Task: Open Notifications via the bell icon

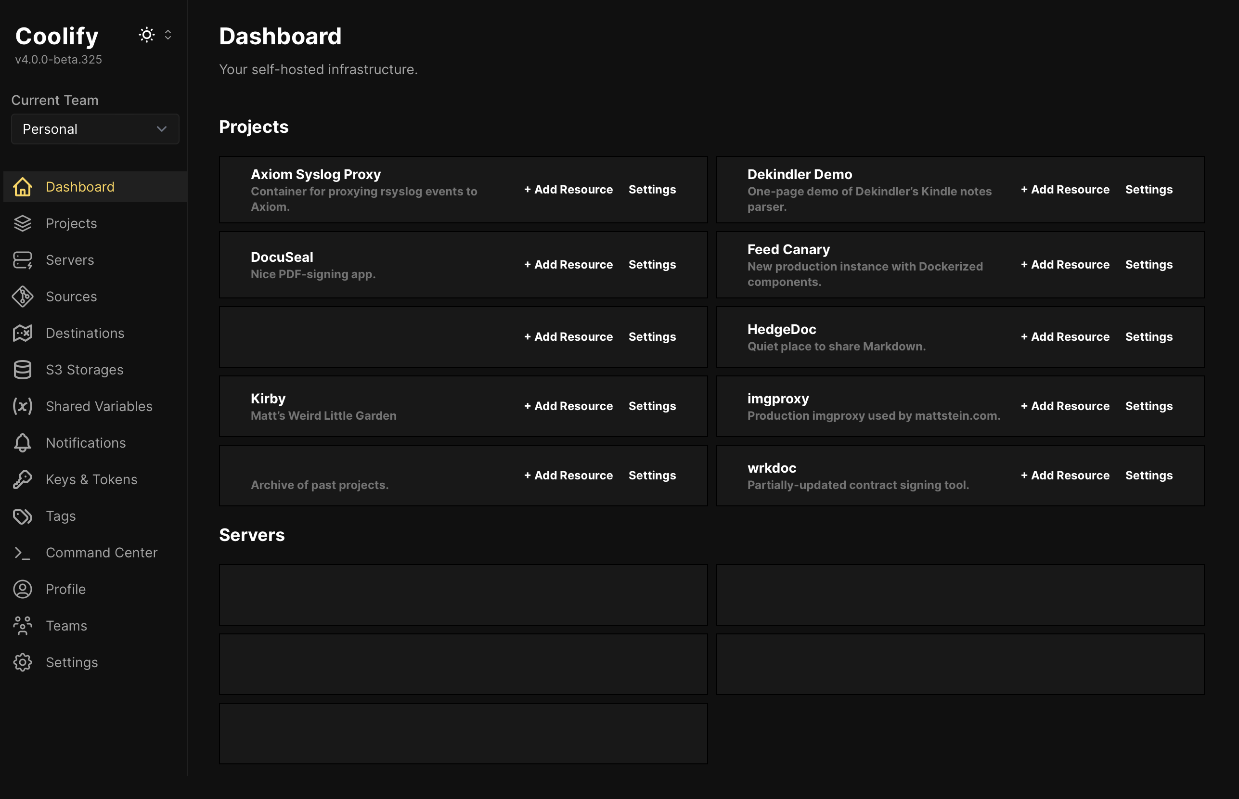Action: 22,442
